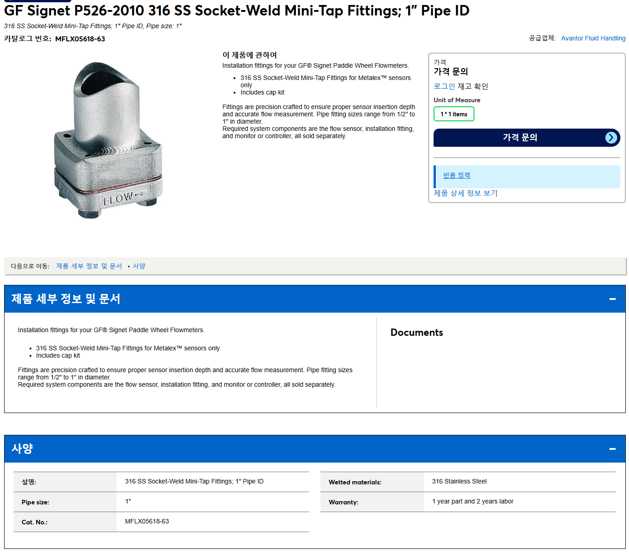Viewport: 629px width, 558px height.
Task: Click the Pipe size value in the spec table
Action: point(128,502)
